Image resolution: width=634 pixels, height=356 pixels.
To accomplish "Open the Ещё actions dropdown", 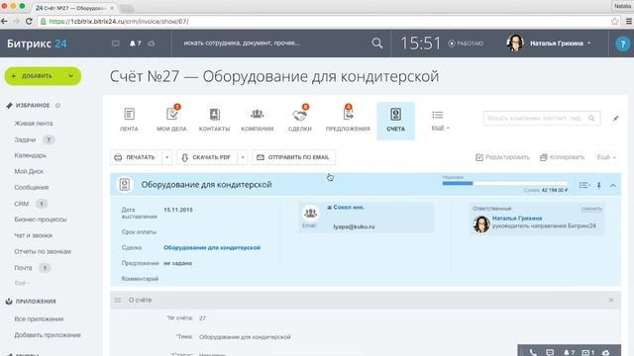I will pos(606,157).
